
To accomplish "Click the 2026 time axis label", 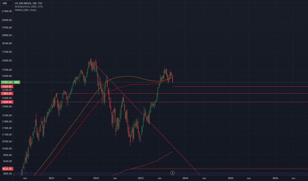I will 275,178.
